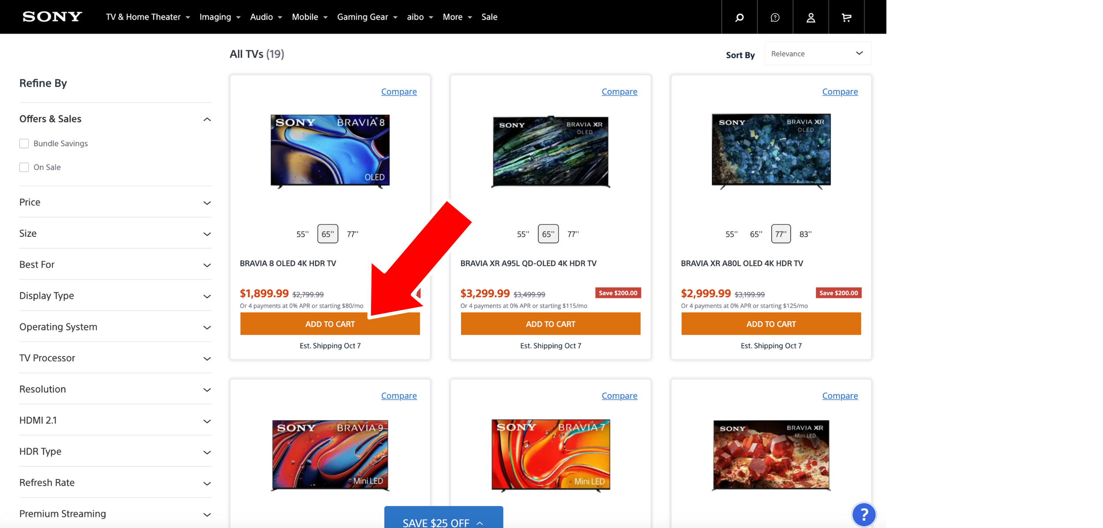
Task: Open the blue help question-mark bubble
Action: (864, 514)
